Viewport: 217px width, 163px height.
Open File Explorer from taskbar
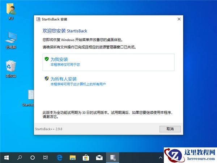click(x=73, y=158)
